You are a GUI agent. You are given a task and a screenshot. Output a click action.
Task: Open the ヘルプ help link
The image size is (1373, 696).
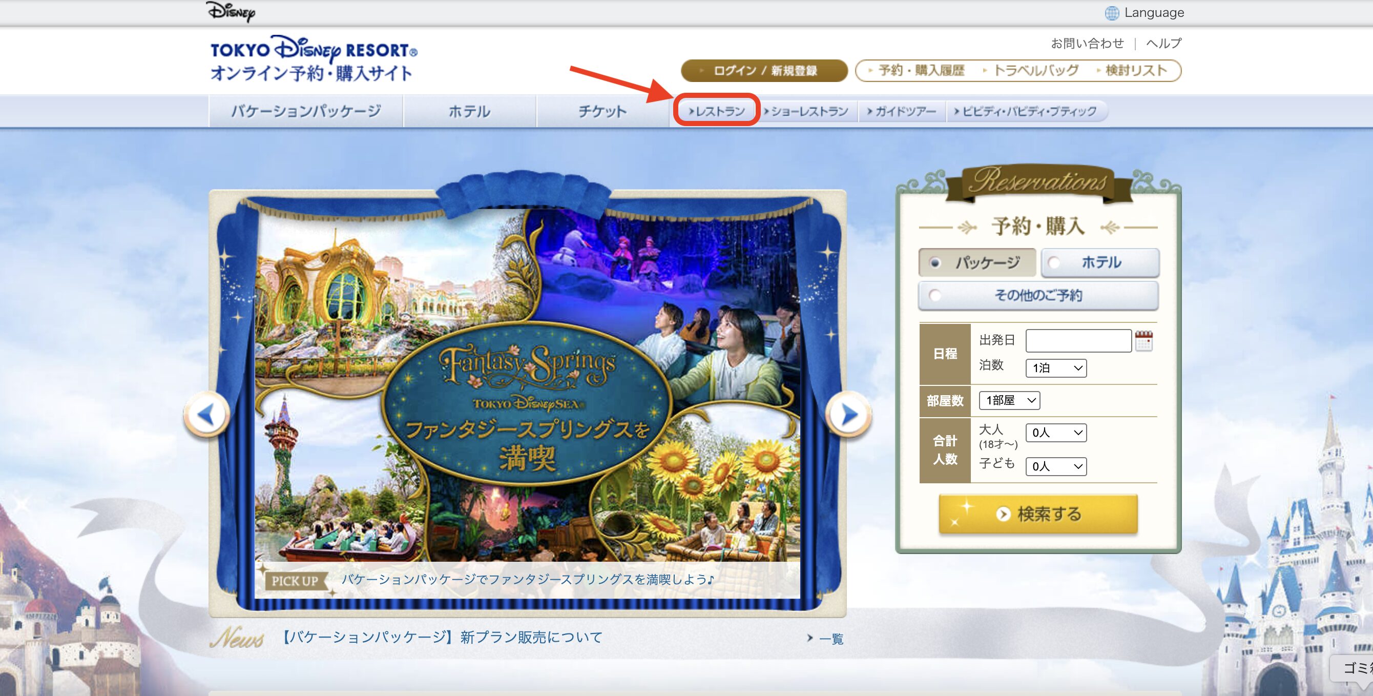tap(1163, 43)
